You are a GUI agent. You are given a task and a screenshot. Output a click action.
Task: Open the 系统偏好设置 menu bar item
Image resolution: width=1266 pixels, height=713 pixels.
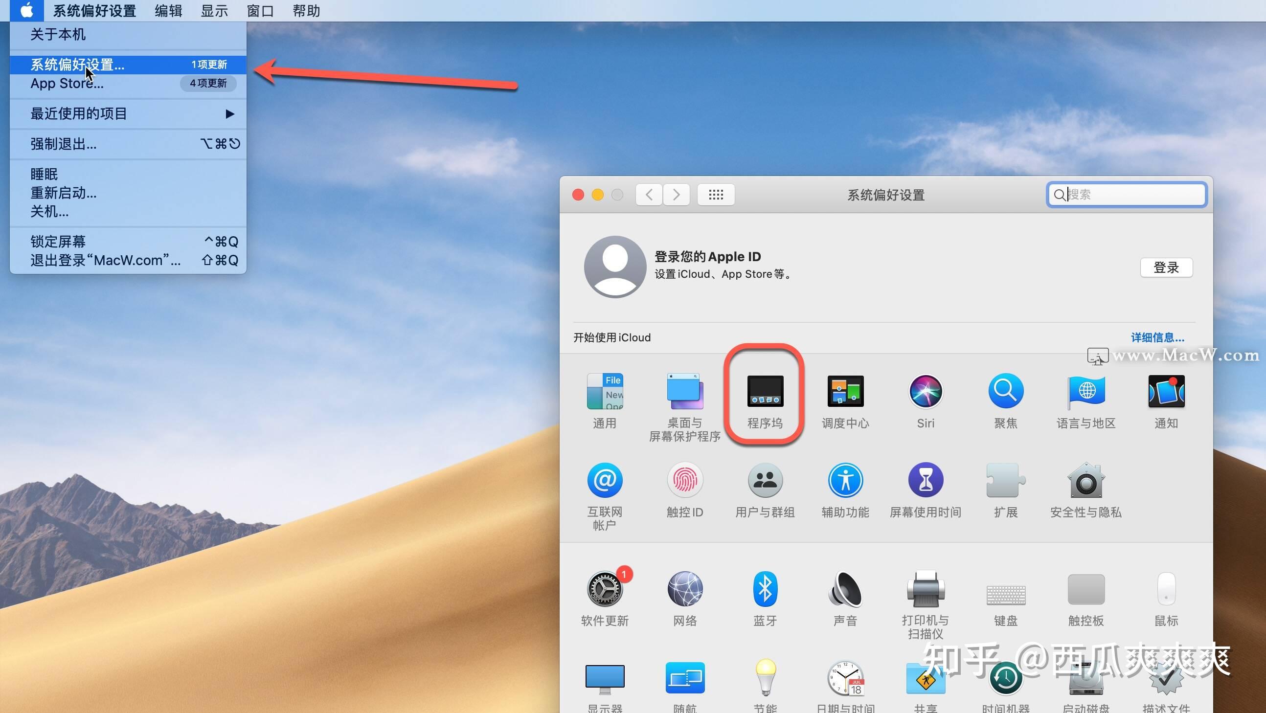(x=94, y=10)
